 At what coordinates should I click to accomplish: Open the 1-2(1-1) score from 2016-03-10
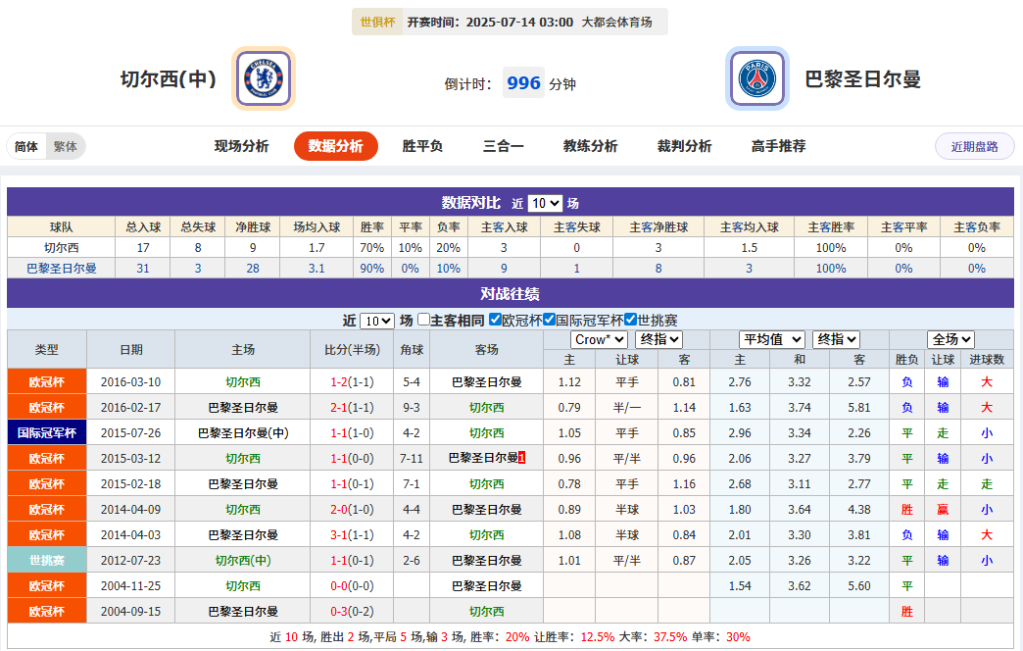[x=353, y=382]
